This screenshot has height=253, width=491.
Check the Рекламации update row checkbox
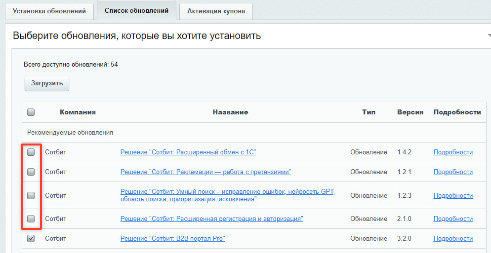point(31,172)
